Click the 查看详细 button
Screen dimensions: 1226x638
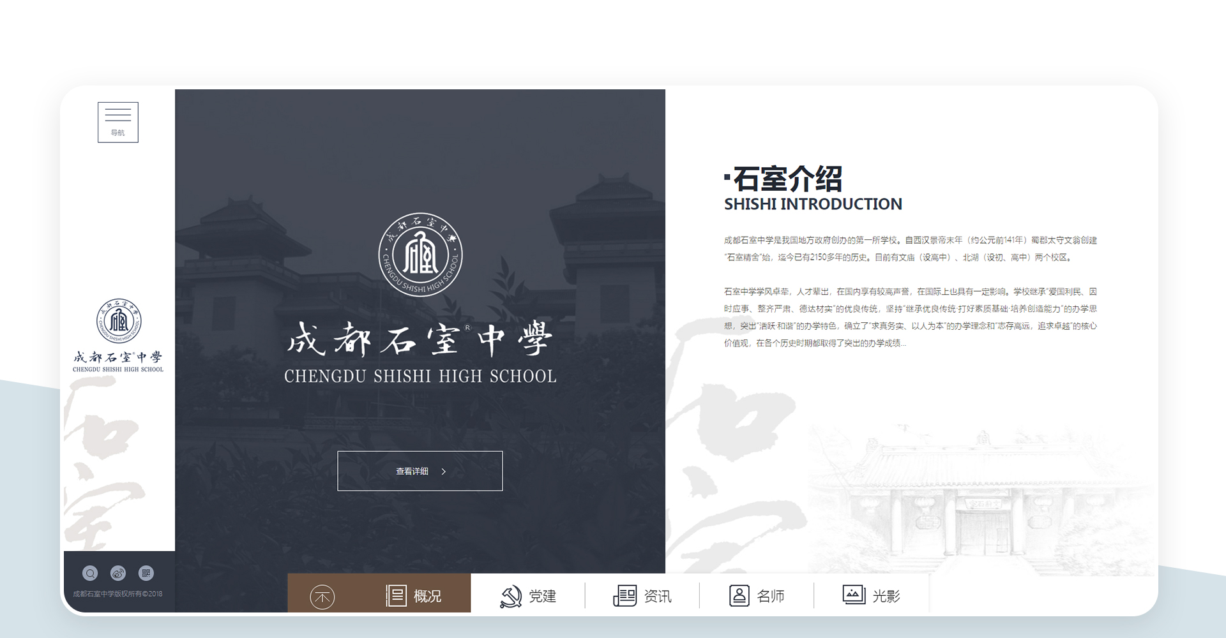[x=420, y=471]
